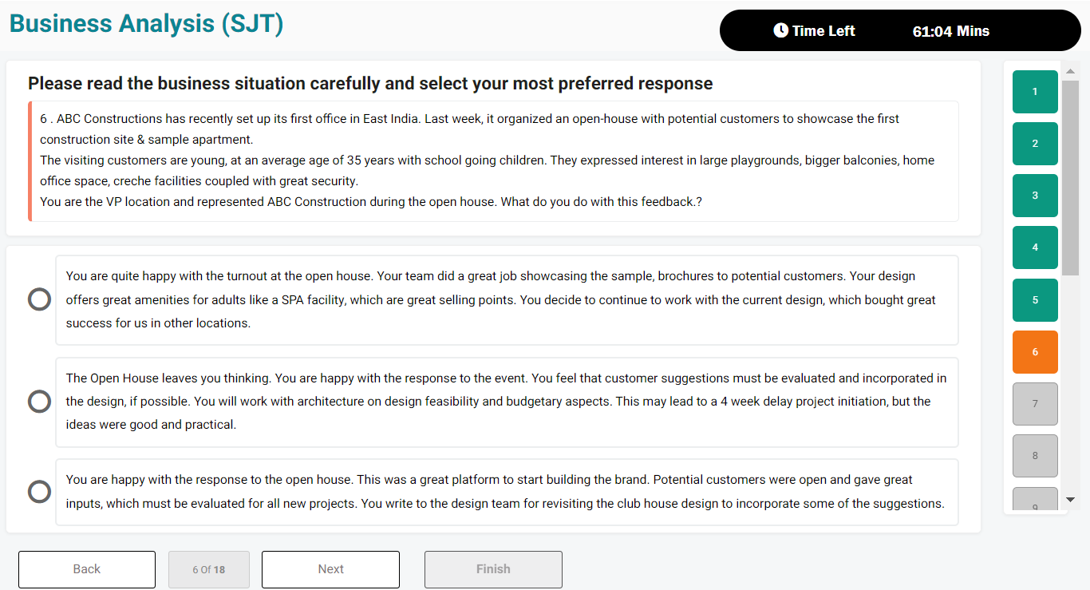
Task: Select the radio for continuing current design
Action: [x=39, y=299]
